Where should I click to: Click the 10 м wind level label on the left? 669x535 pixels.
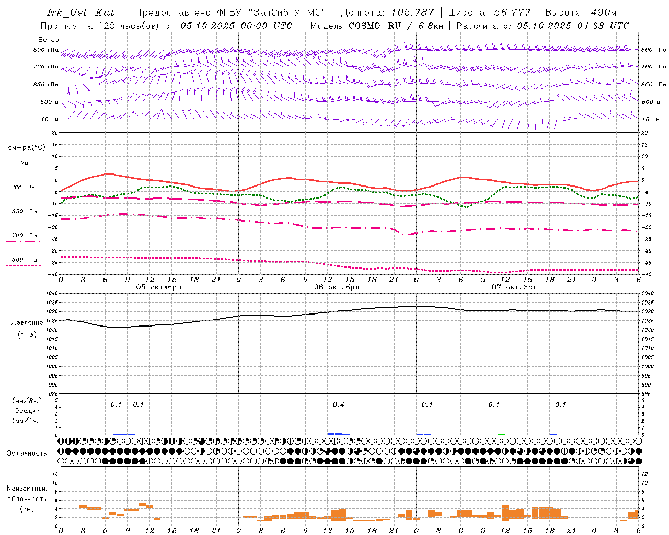50,120
